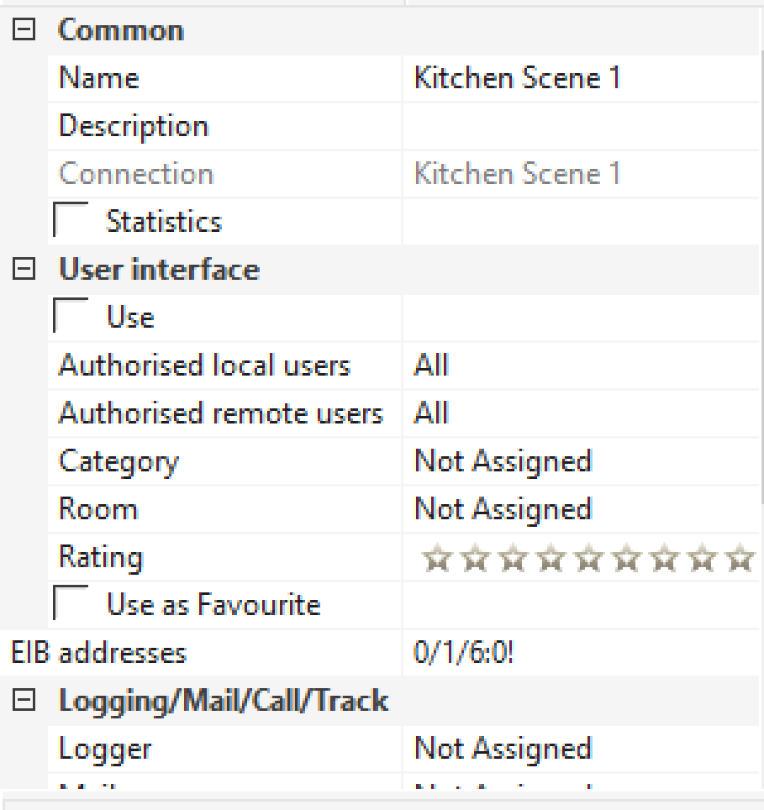
Task: Click the Name field value Kitchen Scene 1
Action: tap(517, 79)
